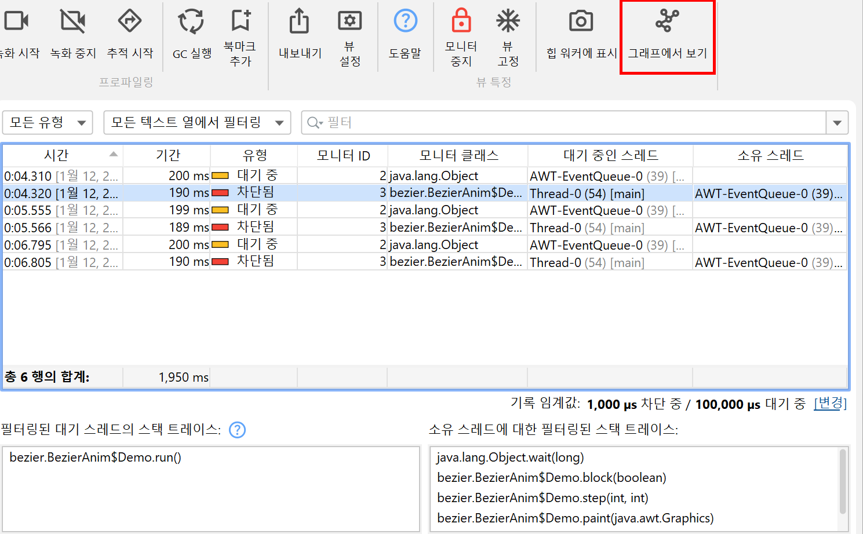Image resolution: width=863 pixels, height=534 pixels.
Task: Toggle 모니터 중지 lock icon
Action: 461,21
